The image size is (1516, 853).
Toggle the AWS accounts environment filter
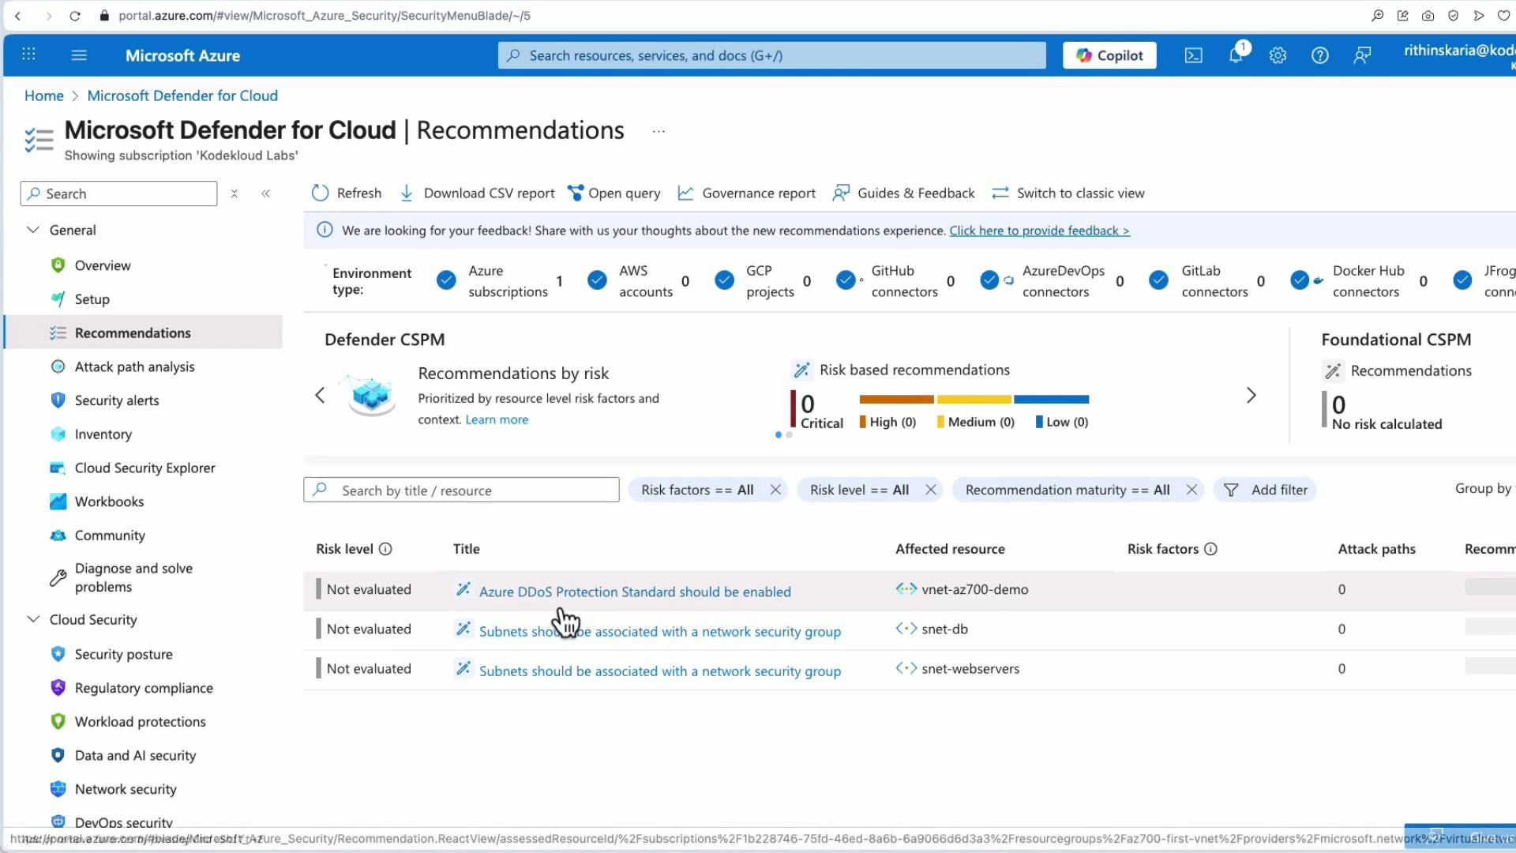click(597, 280)
